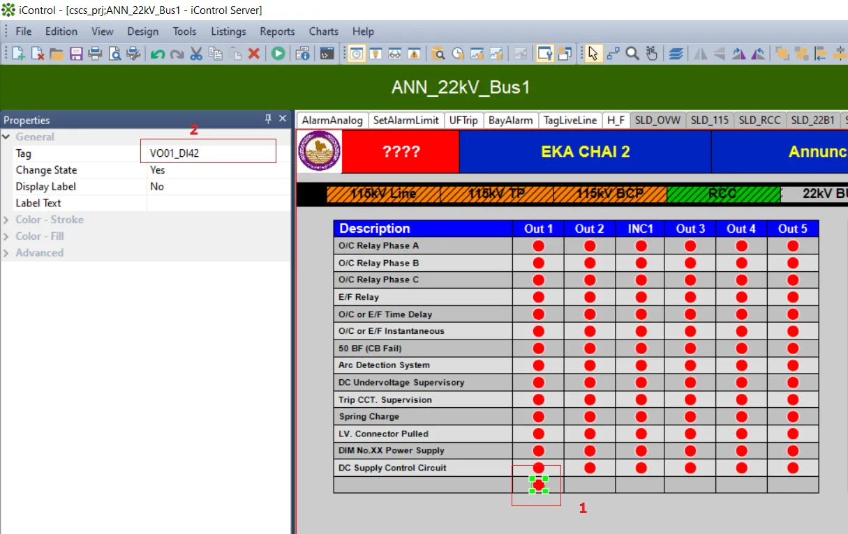Select the Zoom magnifier tool
Viewport: 848px width, 534px height.
[x=632, y=54]
